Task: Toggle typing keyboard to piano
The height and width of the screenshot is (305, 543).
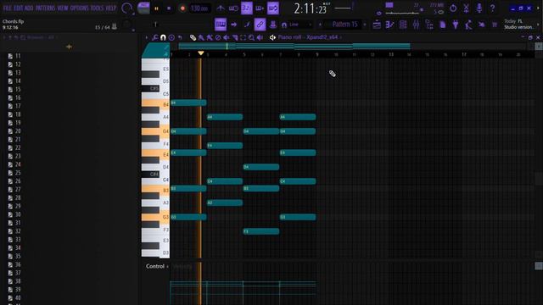Action: pyautogui.click(x=221, y=25)
